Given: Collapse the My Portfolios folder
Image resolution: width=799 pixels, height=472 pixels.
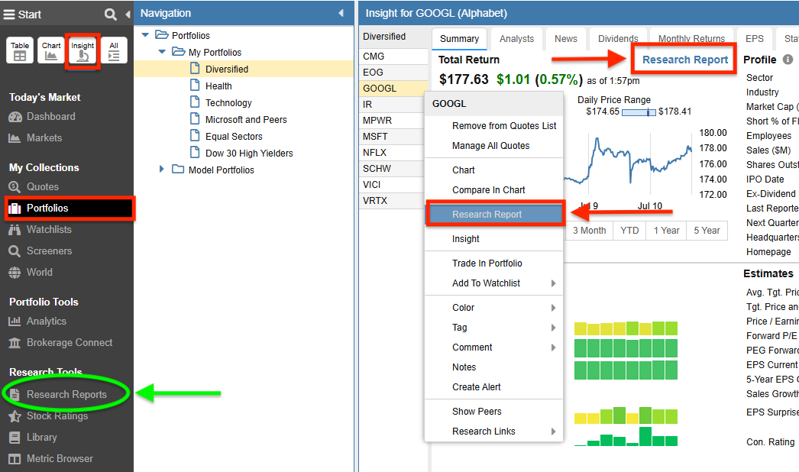Looking at the screenshot, I should click(162, 52).
